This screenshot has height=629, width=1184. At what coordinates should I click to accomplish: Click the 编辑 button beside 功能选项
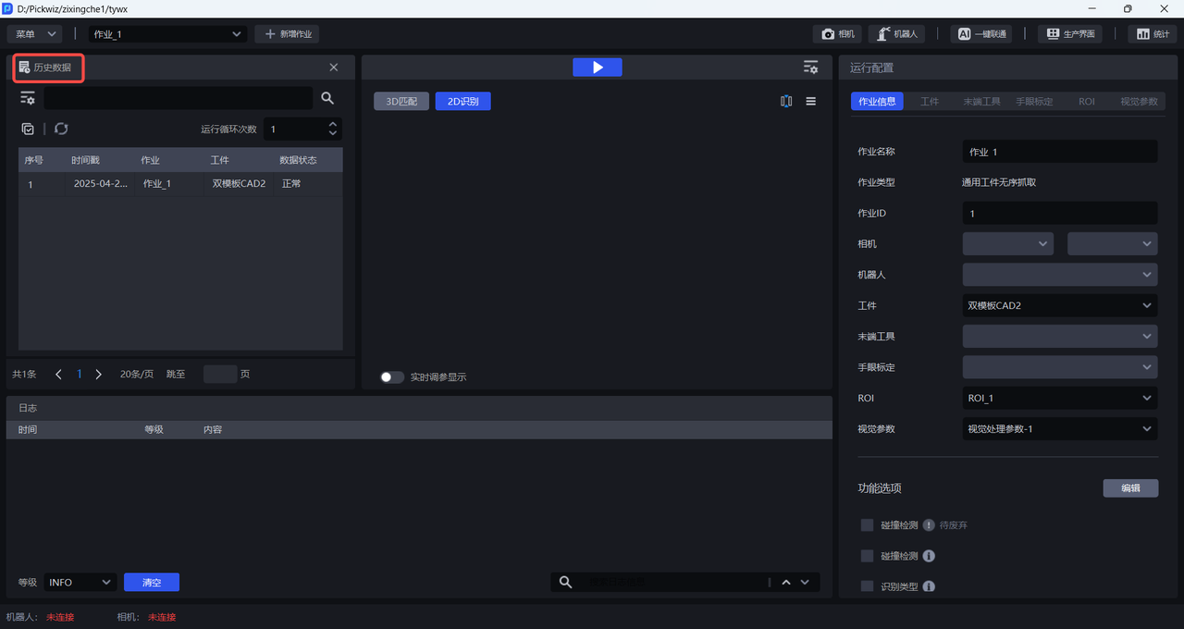(x=1130, y=488)
